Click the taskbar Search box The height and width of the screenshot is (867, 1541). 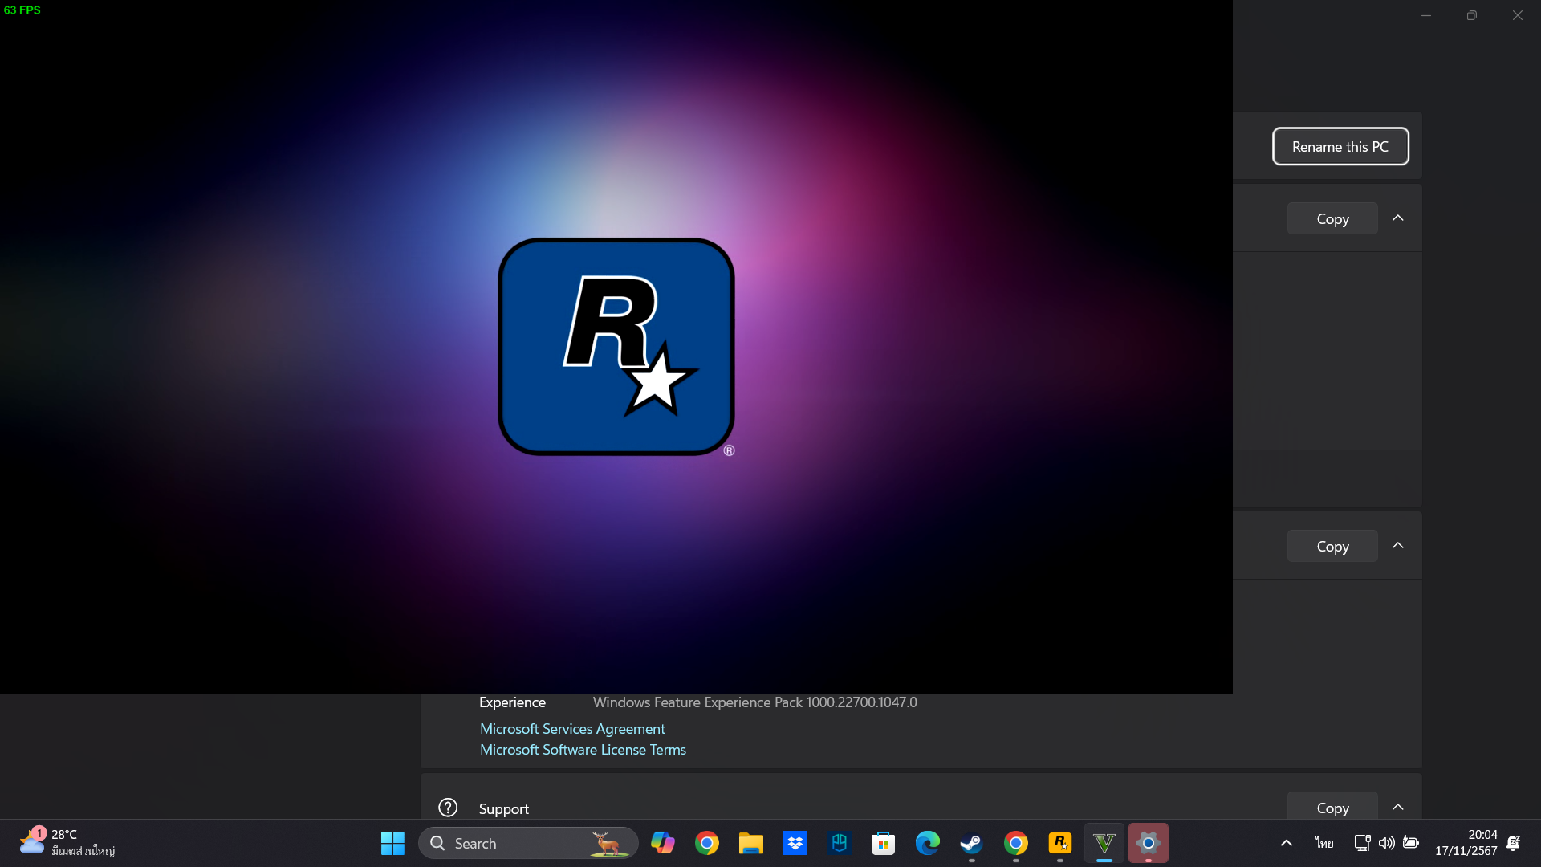[x=528, y=843]
